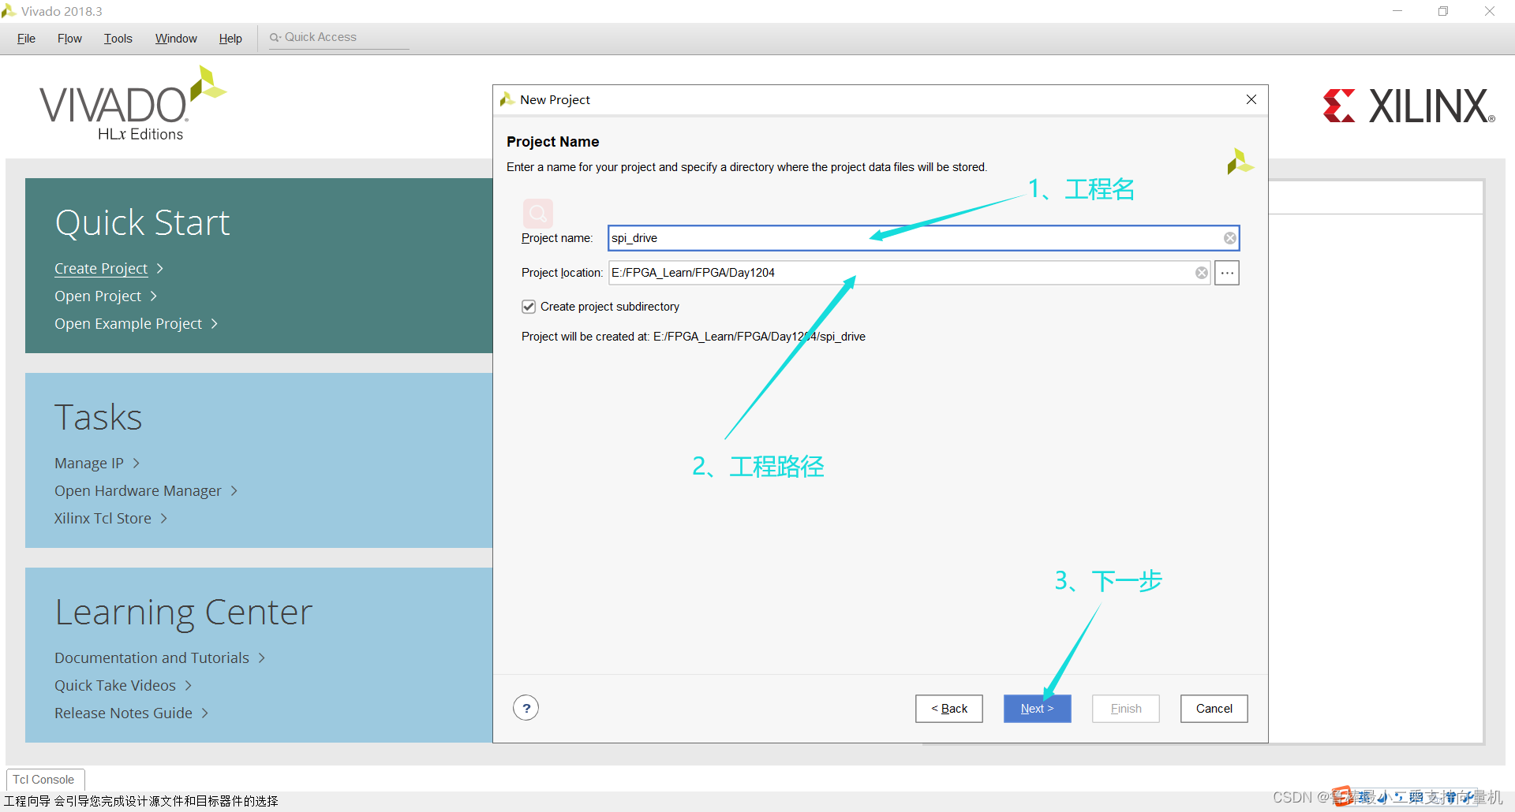
Task: Toggle Create project subdirectory checkbox
Action: [x=529, y=307]
